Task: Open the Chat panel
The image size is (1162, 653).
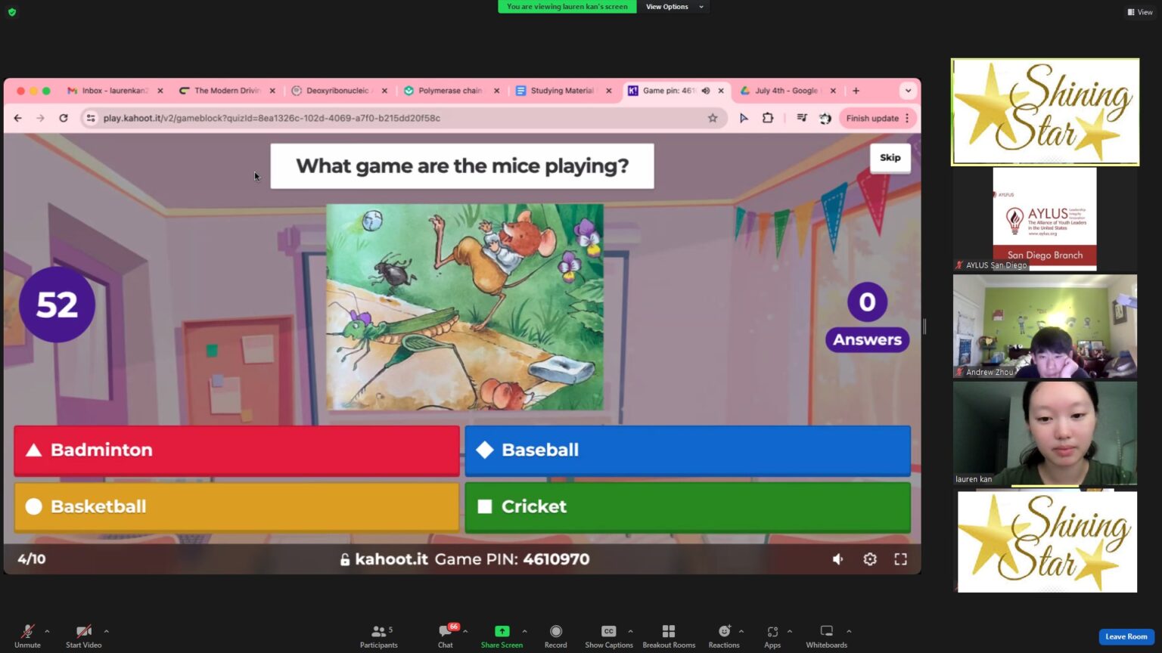Action: tap(446, 636)
